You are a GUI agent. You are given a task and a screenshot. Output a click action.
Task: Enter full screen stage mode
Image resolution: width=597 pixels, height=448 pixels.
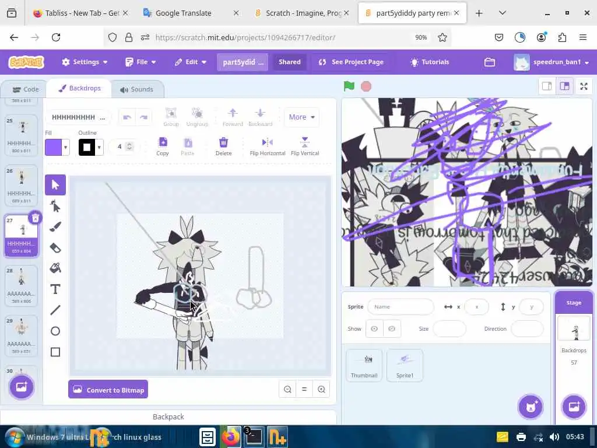pos(584,86)
